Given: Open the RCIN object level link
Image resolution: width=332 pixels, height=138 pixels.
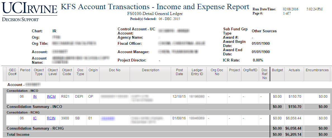Looking at the screenshot, I should tap(51, 118).
